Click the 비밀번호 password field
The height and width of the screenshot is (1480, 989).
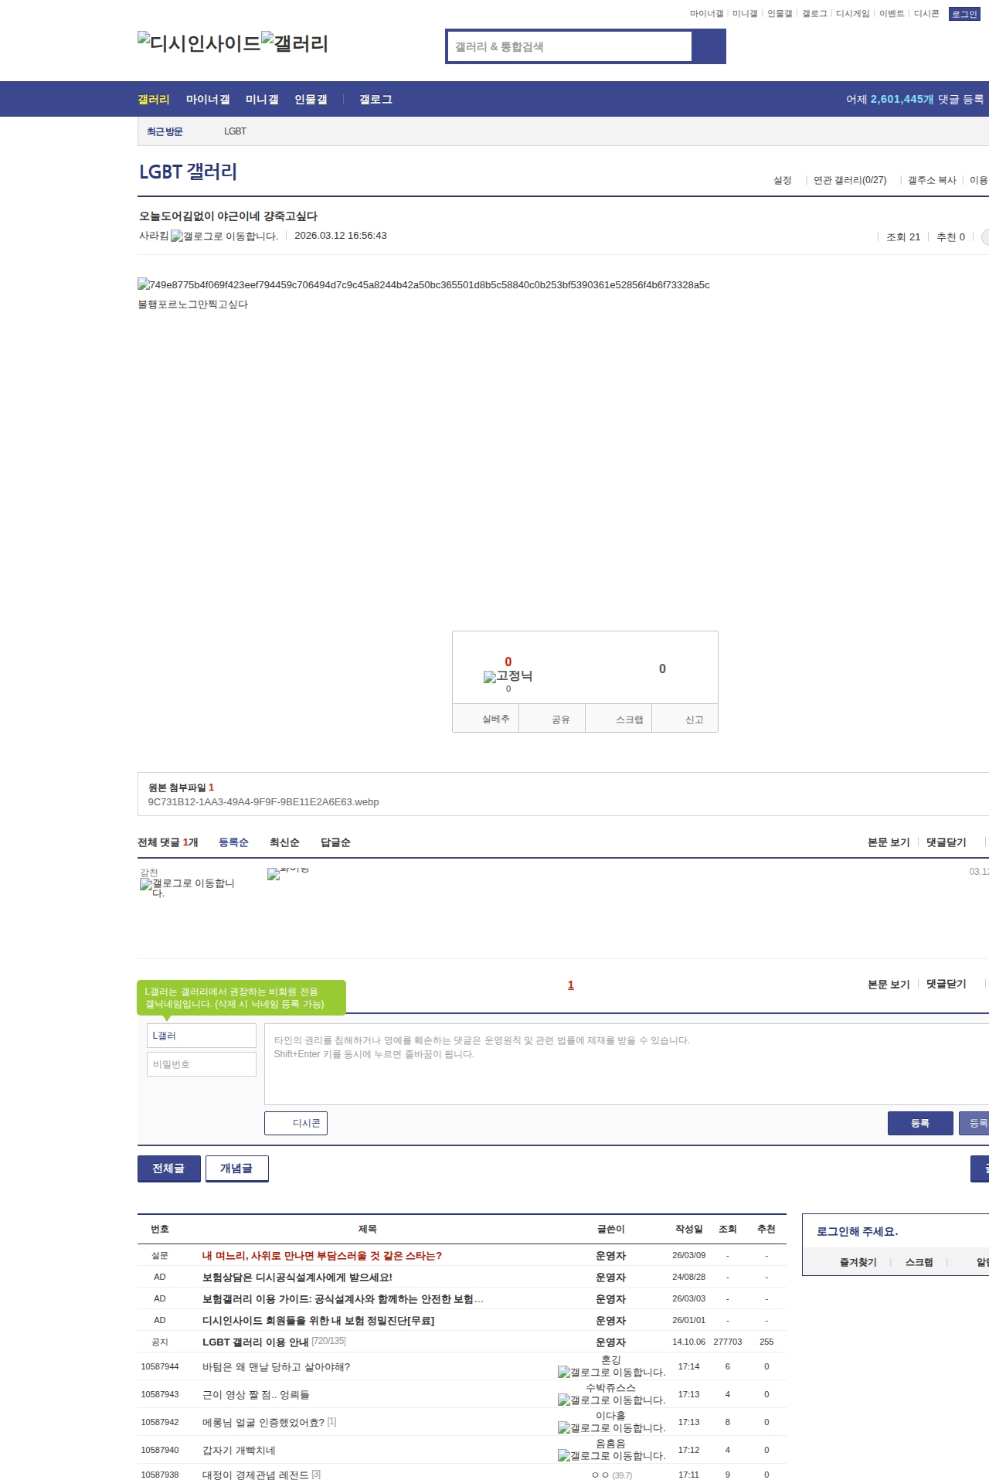[202, 1064]
